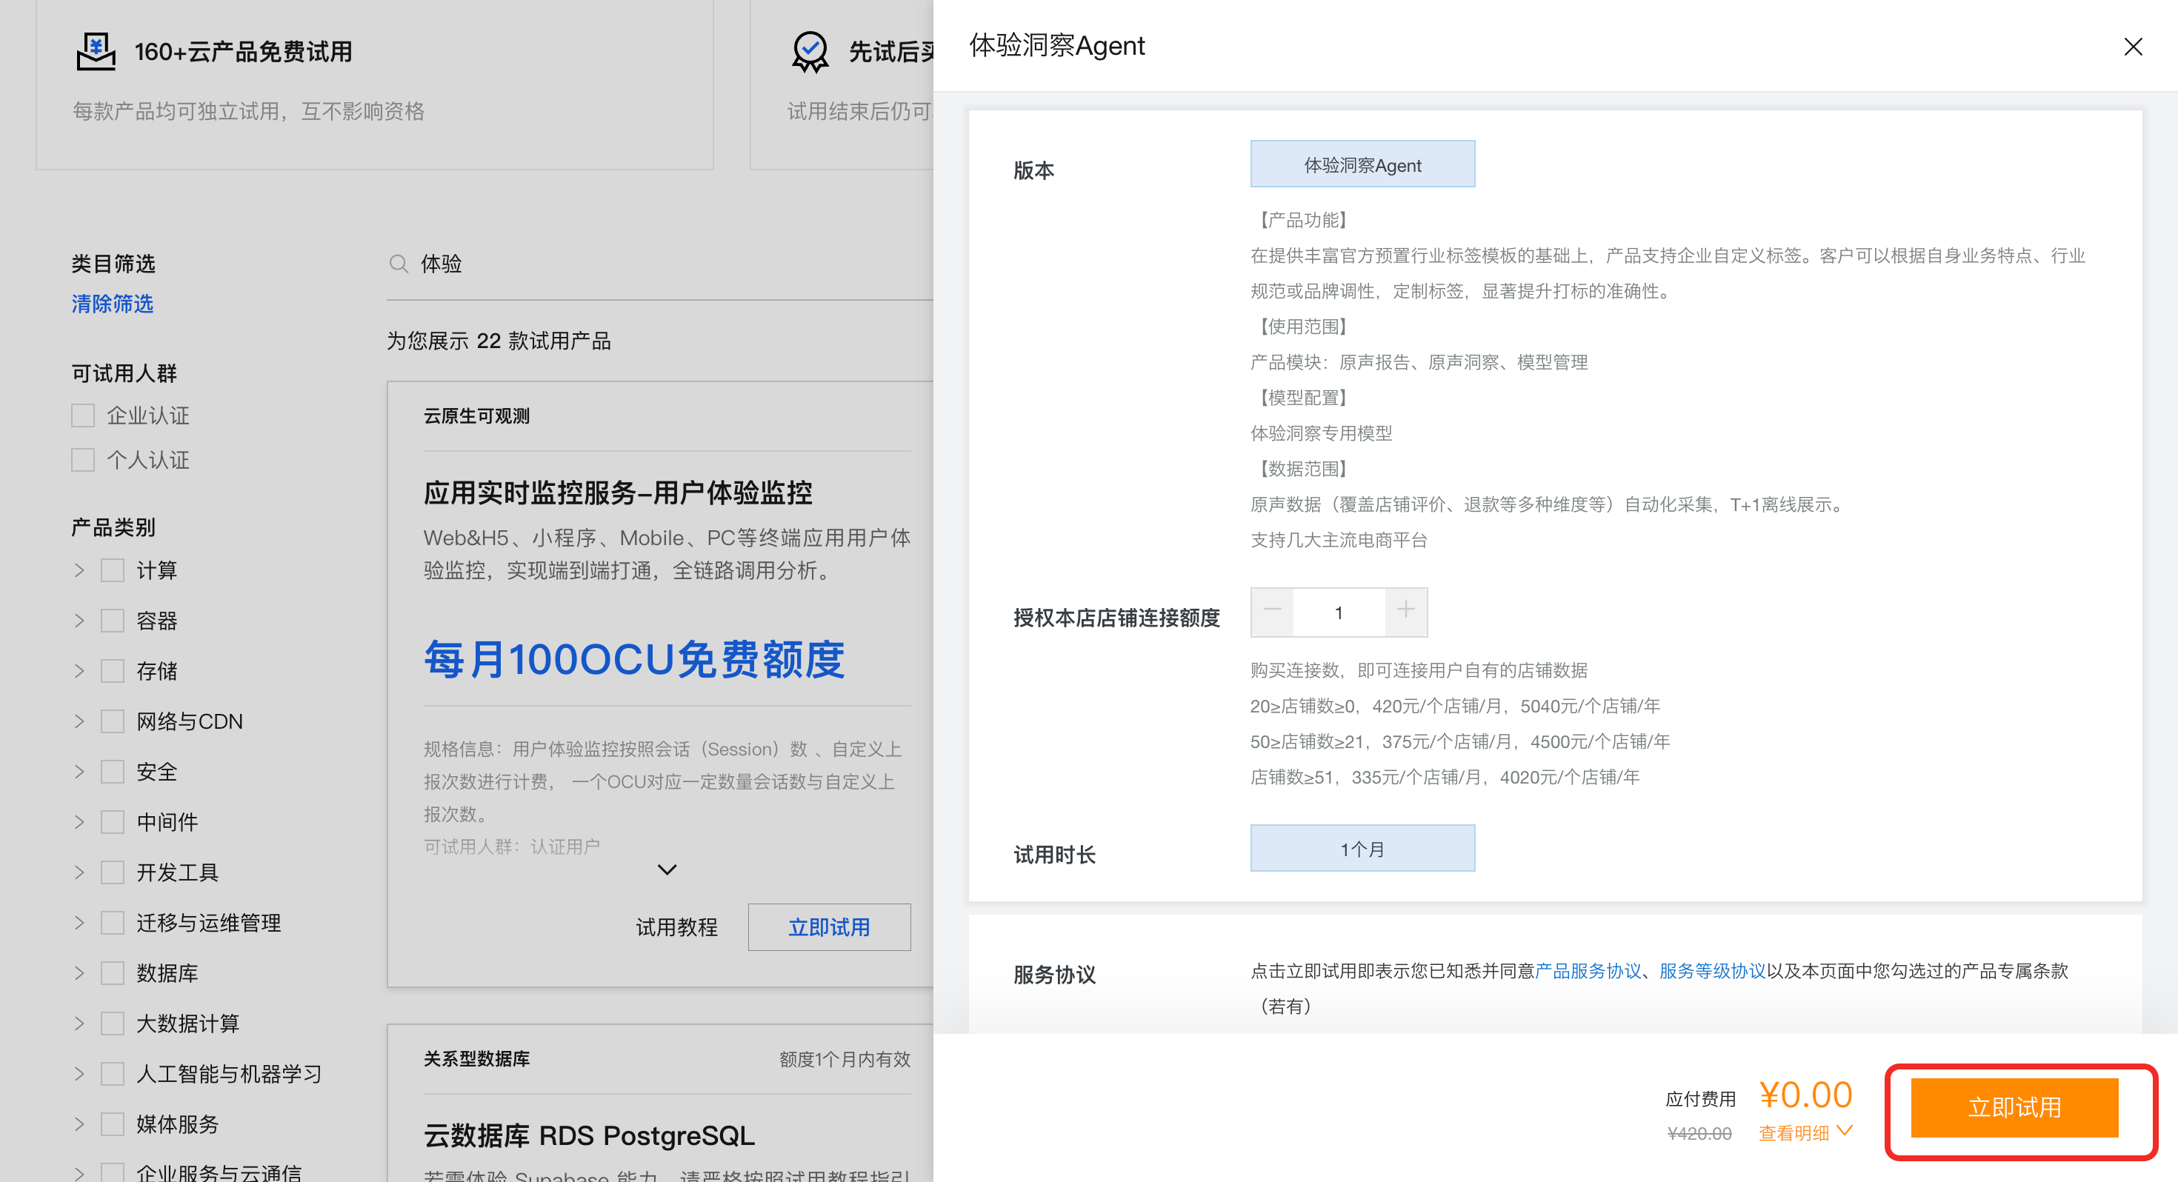Click the search magnifier icon
This screenshot has height=1182, width=2178.
point(399,264)
